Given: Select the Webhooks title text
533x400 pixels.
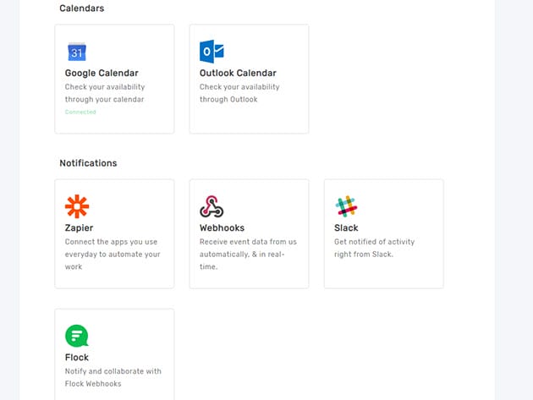Looking at the screenshot, I should point(222,227).
